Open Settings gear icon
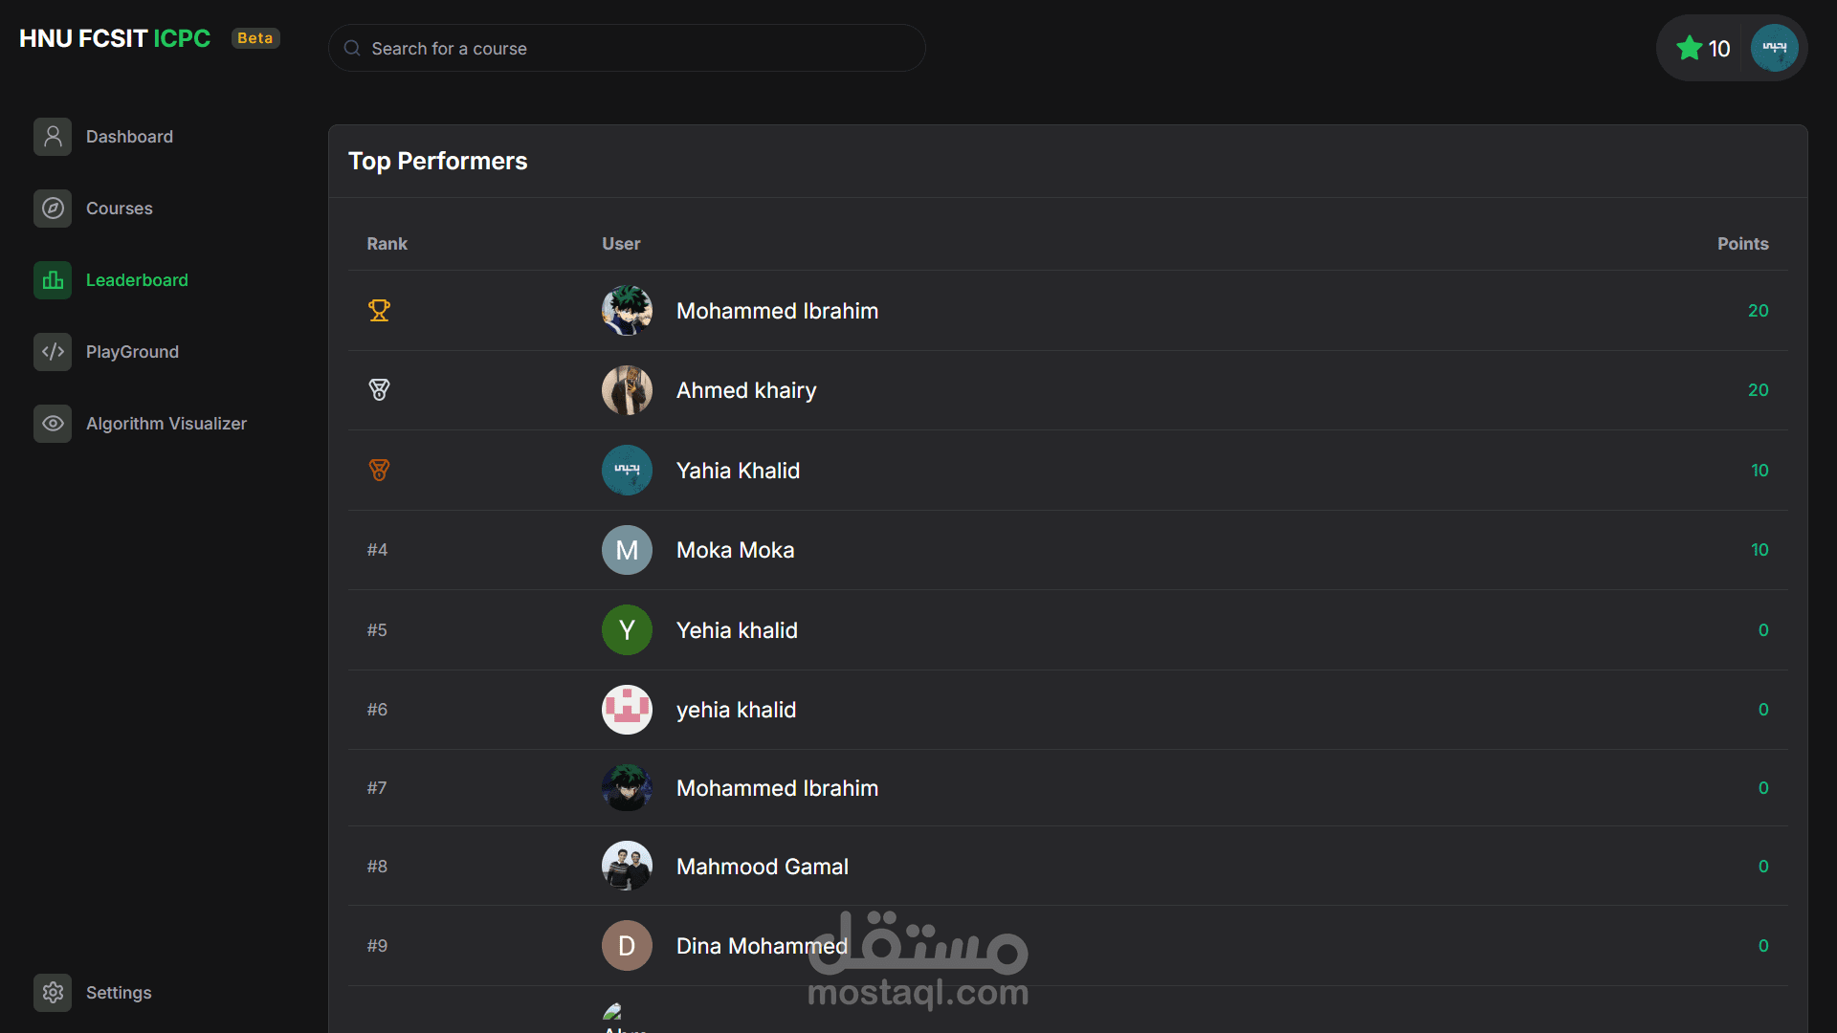The height and width of the screenshot is (1033, 1837). coord(53,993)
